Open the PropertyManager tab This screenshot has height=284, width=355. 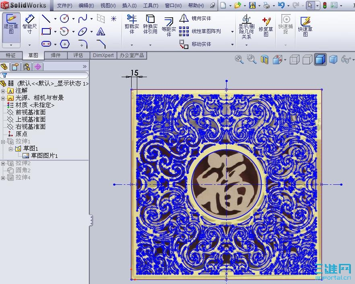tap(15, 67)
